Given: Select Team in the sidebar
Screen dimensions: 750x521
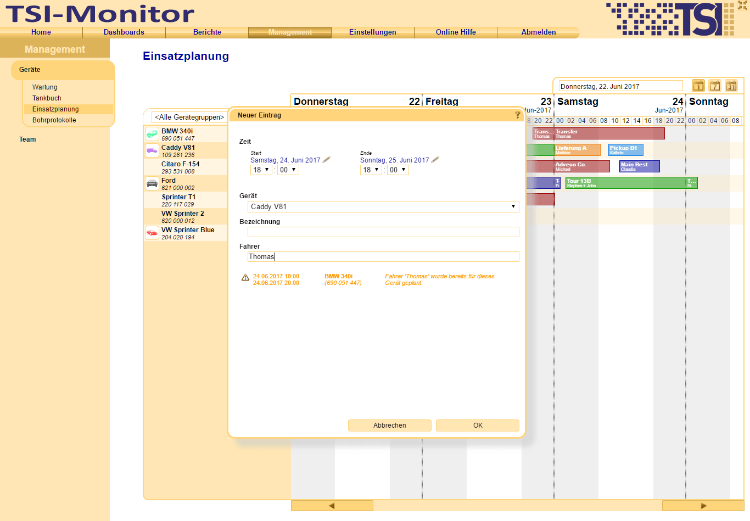Looking at the screenshot, I should pos(27,139).
